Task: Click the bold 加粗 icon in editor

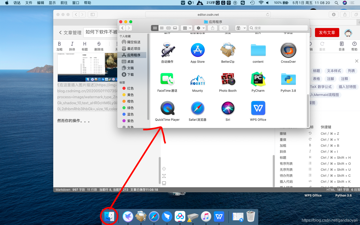Action: pos(59,44)
